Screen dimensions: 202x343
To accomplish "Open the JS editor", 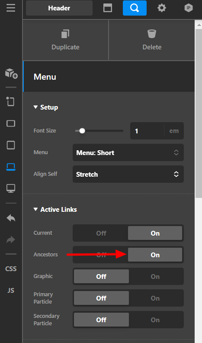I will 11,290.
